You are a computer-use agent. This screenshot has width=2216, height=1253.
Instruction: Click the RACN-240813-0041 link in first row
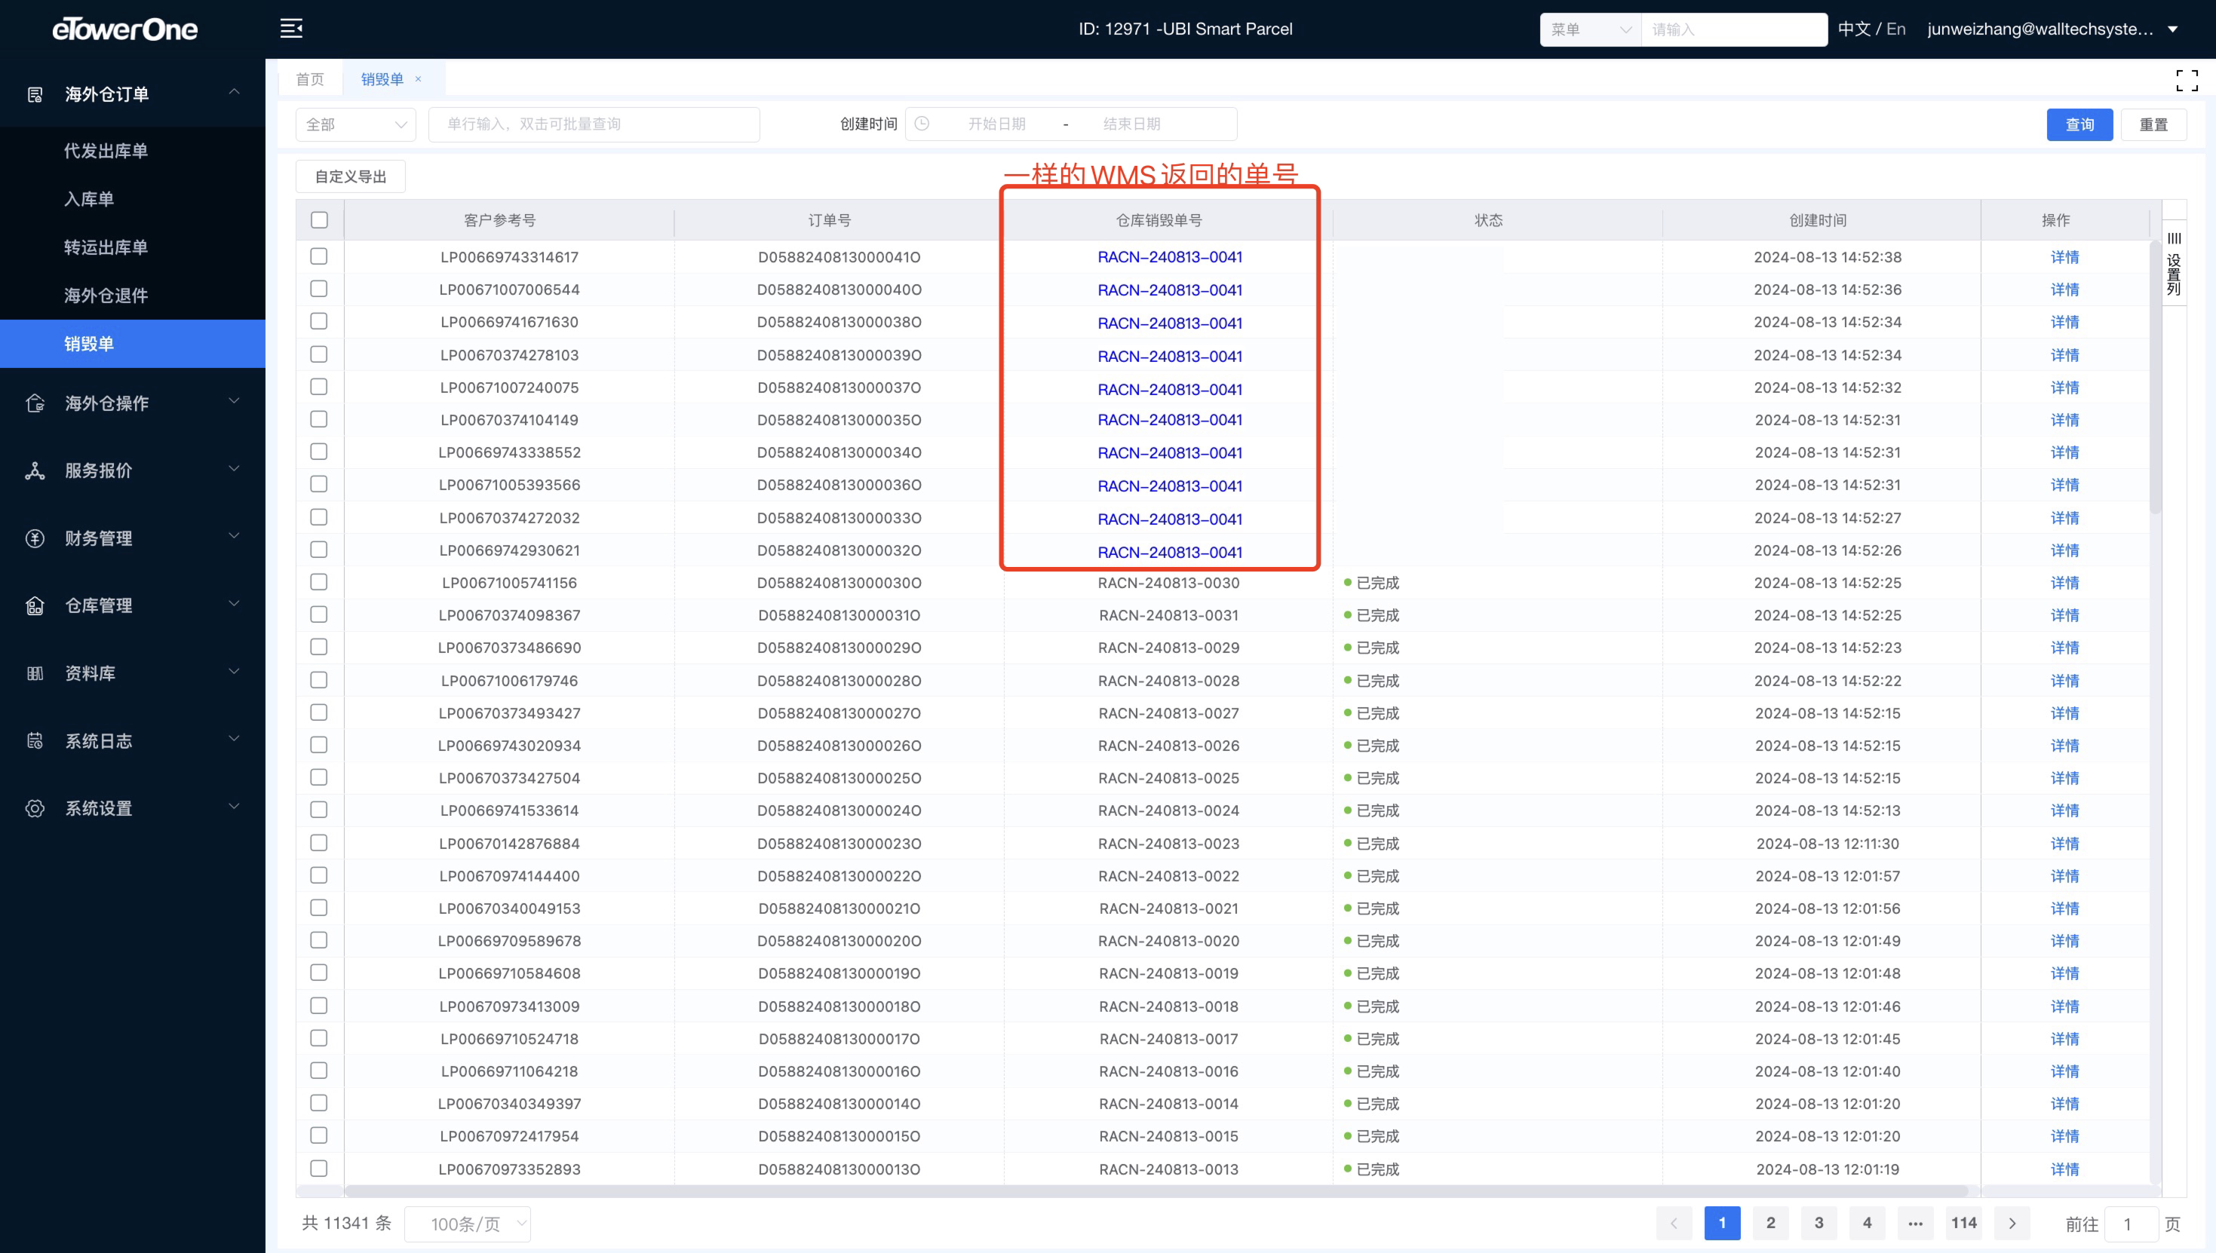[x=1169, y=256]
